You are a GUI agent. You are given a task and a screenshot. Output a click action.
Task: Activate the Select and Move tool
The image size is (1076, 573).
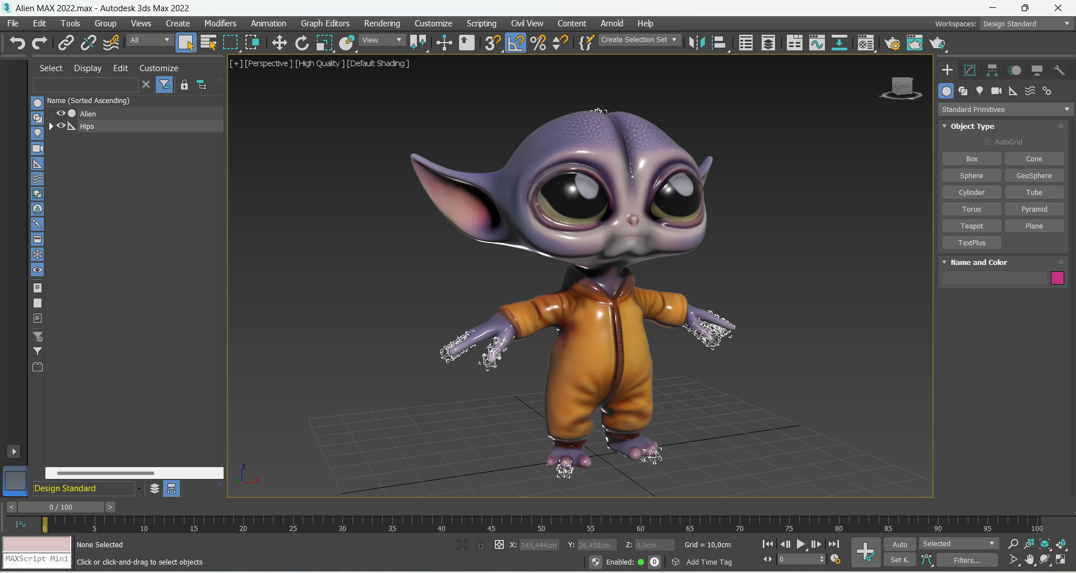coord(279,43)
